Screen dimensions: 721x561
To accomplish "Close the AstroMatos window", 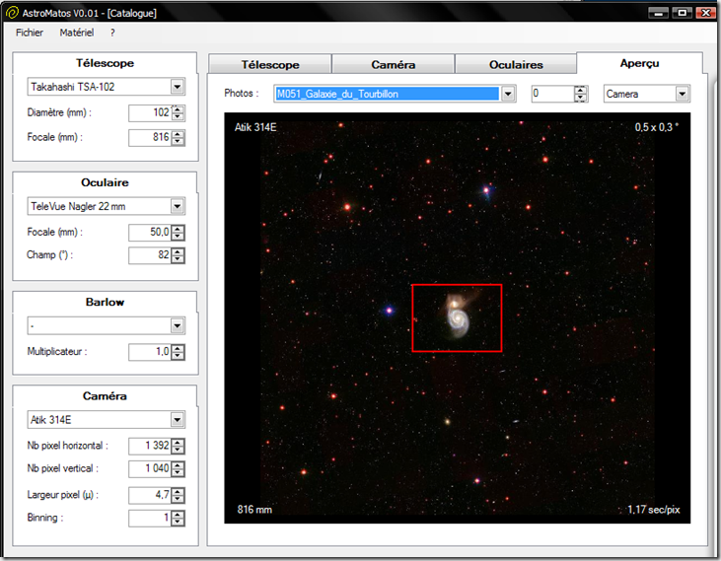I will (706, 13).
